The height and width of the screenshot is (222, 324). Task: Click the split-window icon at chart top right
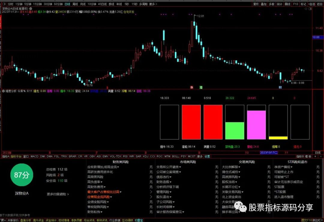pos(310,9)
